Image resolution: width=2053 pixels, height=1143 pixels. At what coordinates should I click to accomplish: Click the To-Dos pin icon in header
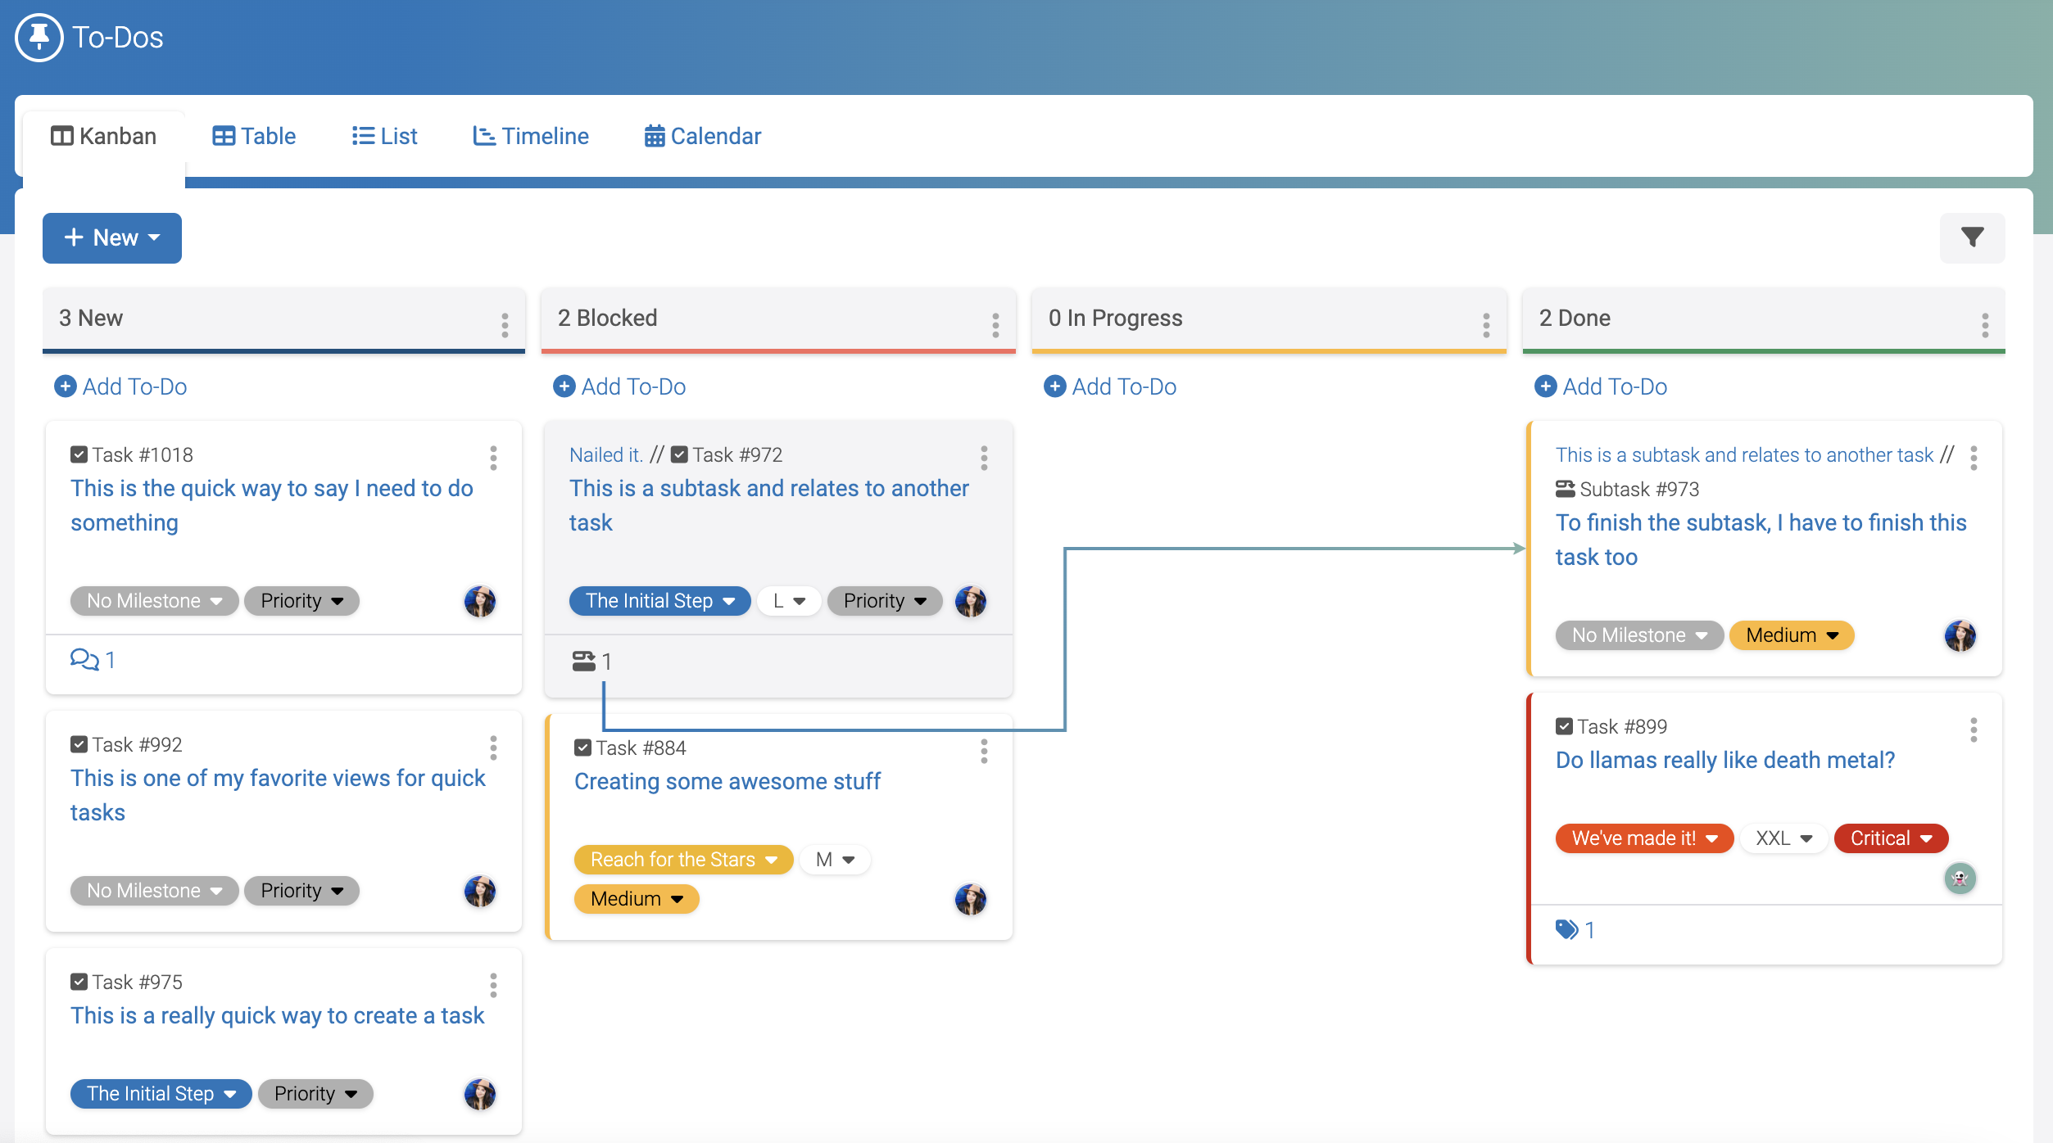[39, 38]
